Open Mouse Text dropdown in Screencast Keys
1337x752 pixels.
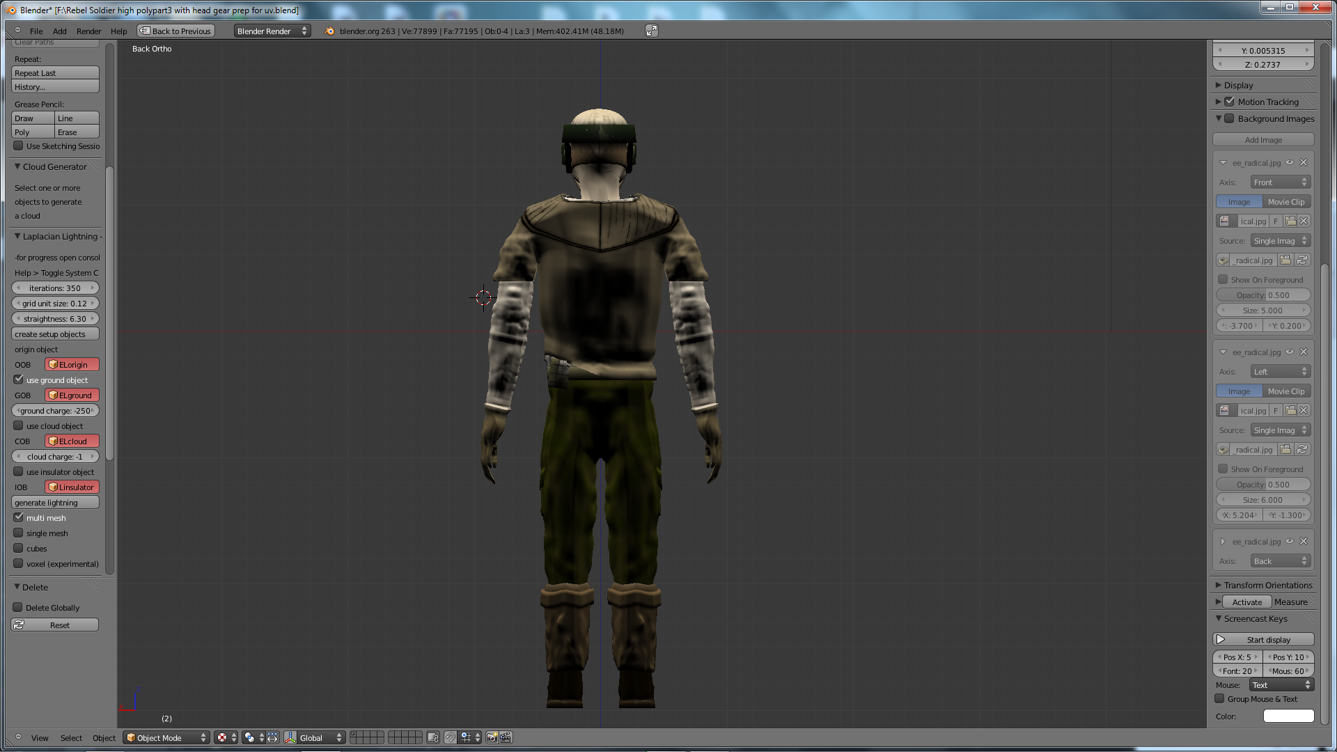(1281, 684)
